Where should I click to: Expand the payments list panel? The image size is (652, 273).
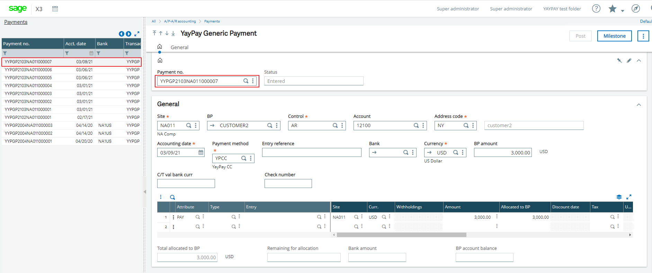point(137,34)
